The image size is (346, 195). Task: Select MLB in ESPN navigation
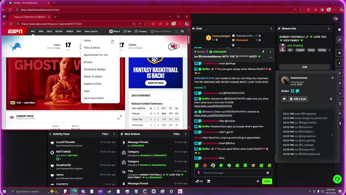[x=49, y=31]
